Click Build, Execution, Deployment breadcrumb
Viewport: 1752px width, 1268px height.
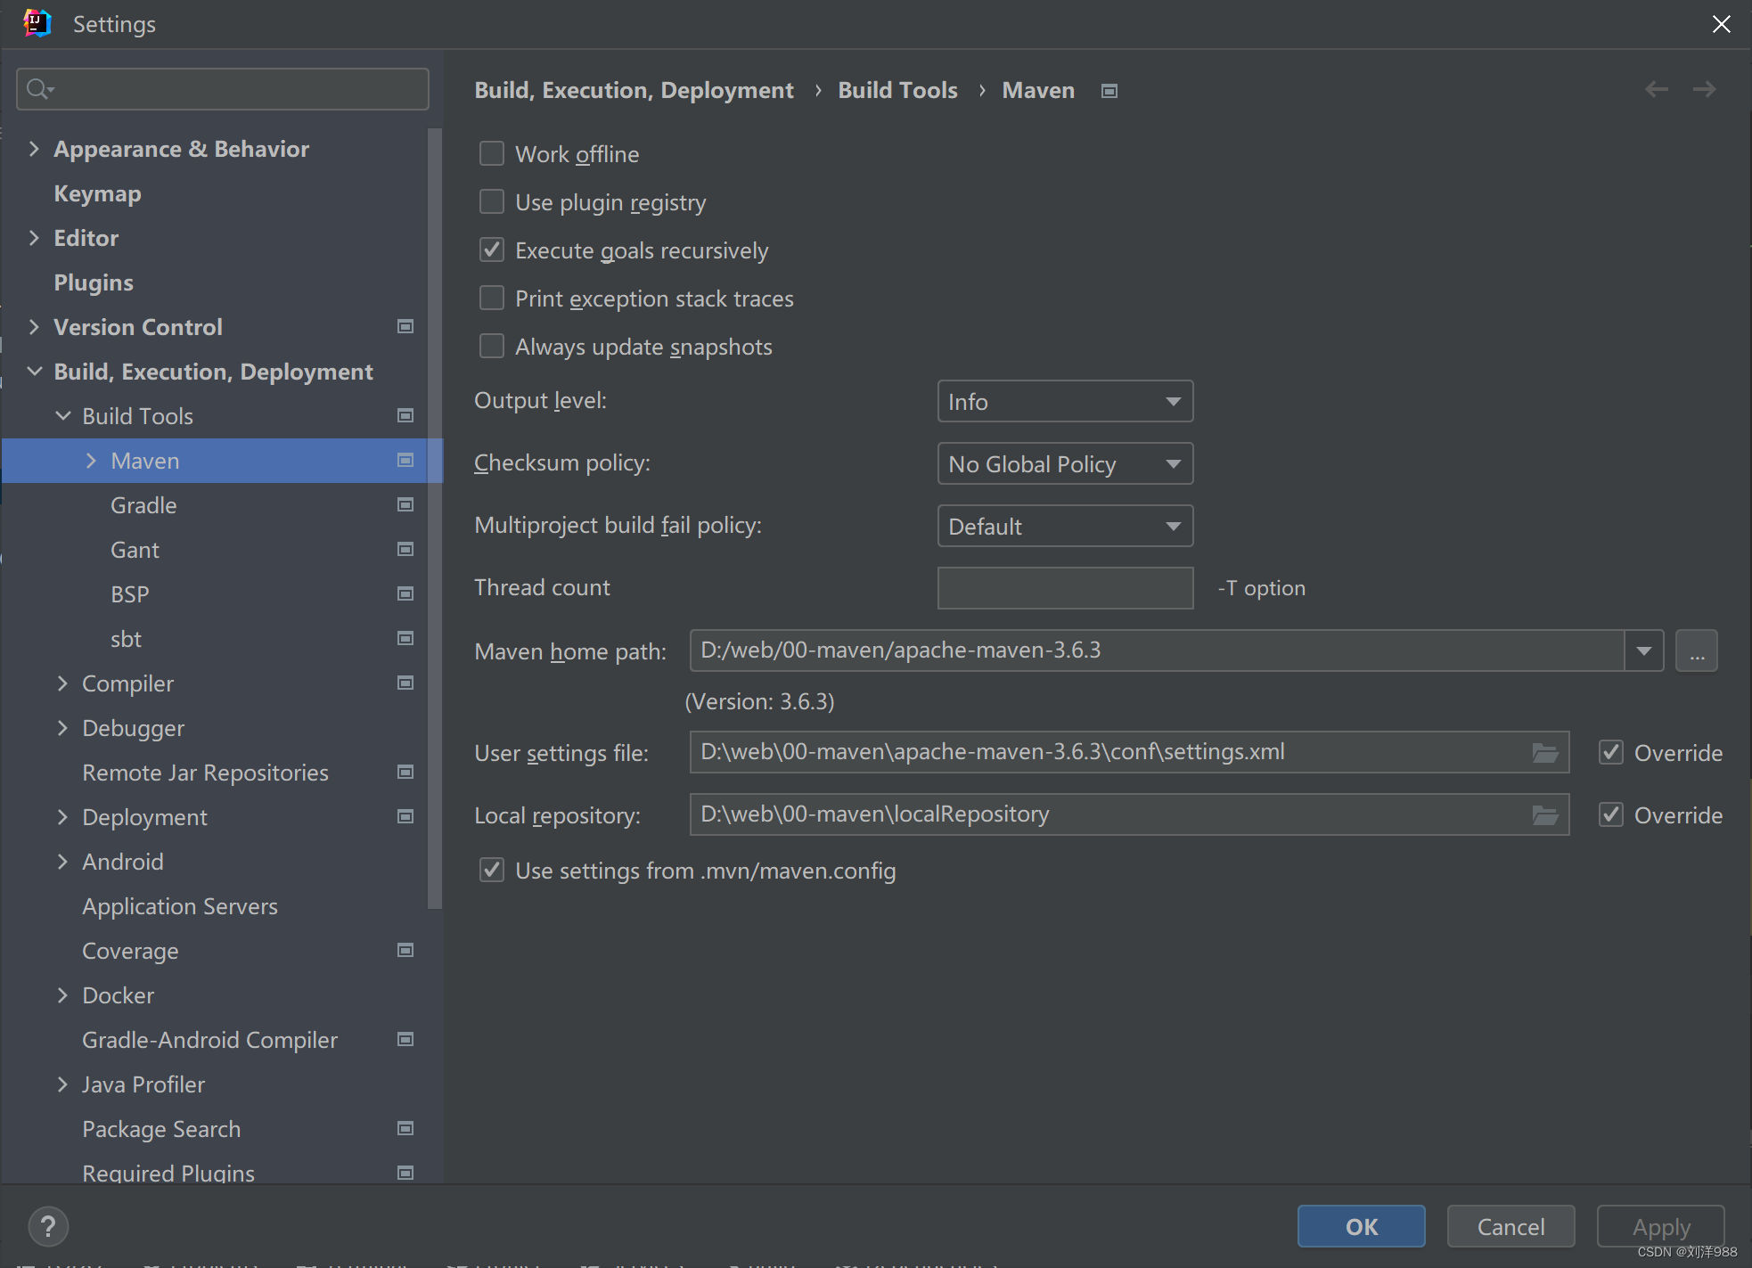click(x=634, y=90)
